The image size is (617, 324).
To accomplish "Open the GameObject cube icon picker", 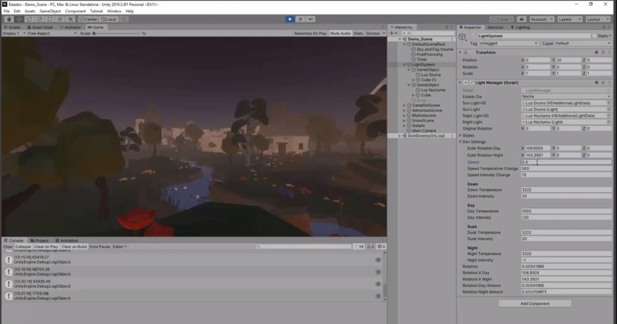I will pyautogui.click(x=463, y=36).
